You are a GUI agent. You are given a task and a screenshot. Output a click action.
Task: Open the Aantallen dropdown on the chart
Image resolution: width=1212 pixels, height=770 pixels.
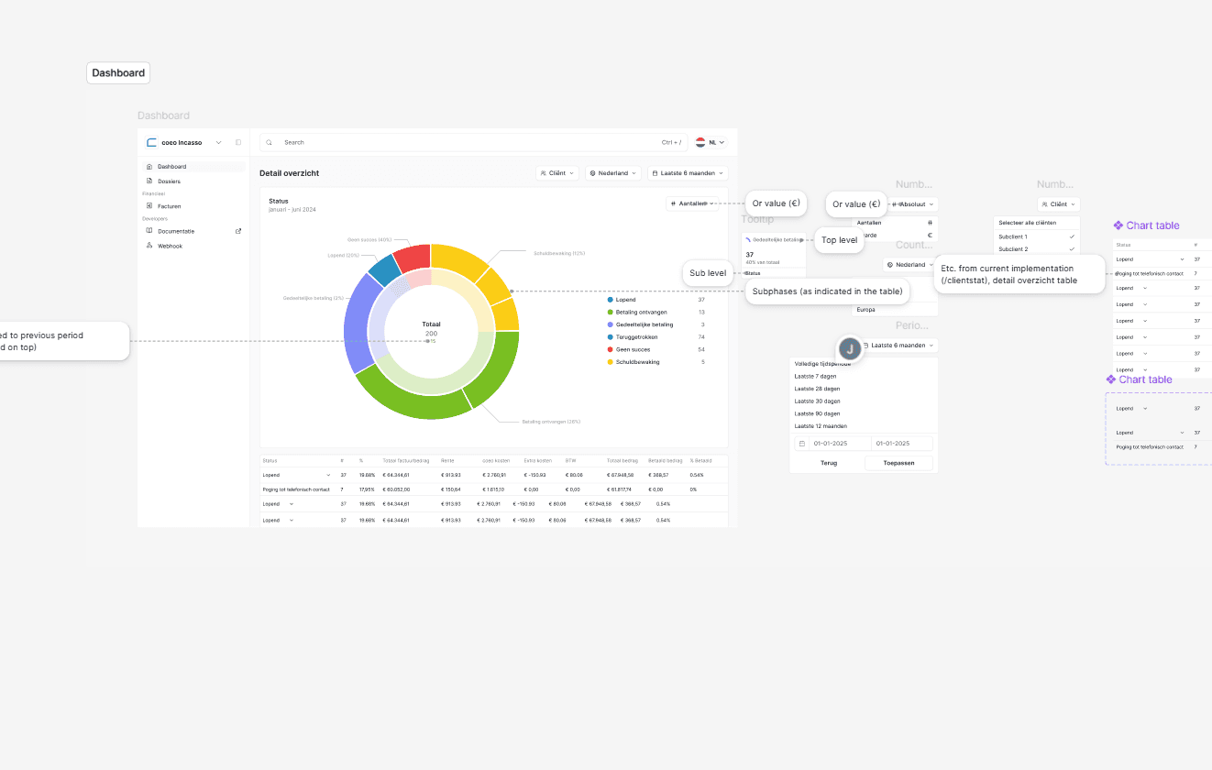(x=692, y=203)
